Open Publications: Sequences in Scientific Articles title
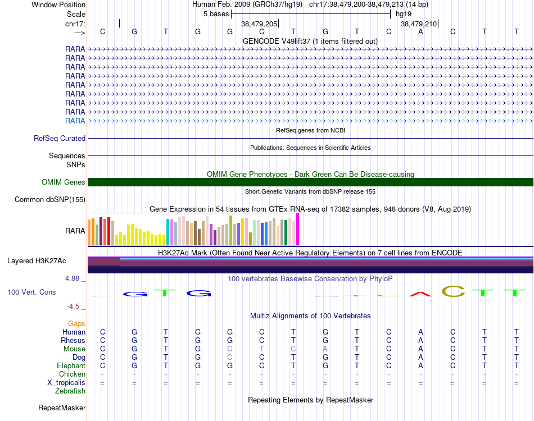This screenshot has width=534, height=421. click(310, 148)
